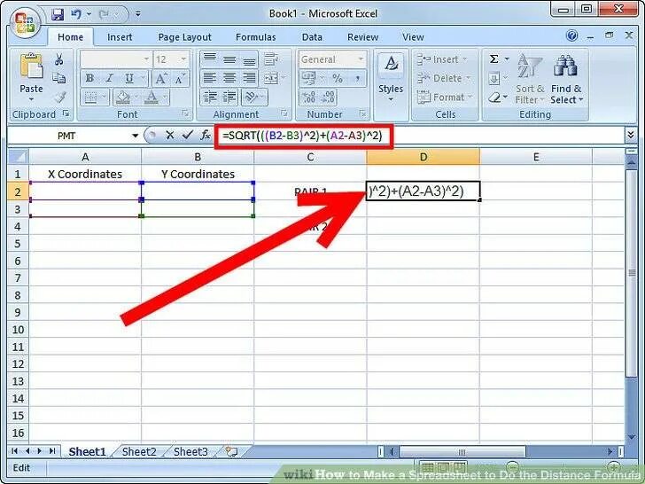Viewport: 645px width, 484px height.
Task: Decrease font size with Shrink Font
Action: [180, 78]
